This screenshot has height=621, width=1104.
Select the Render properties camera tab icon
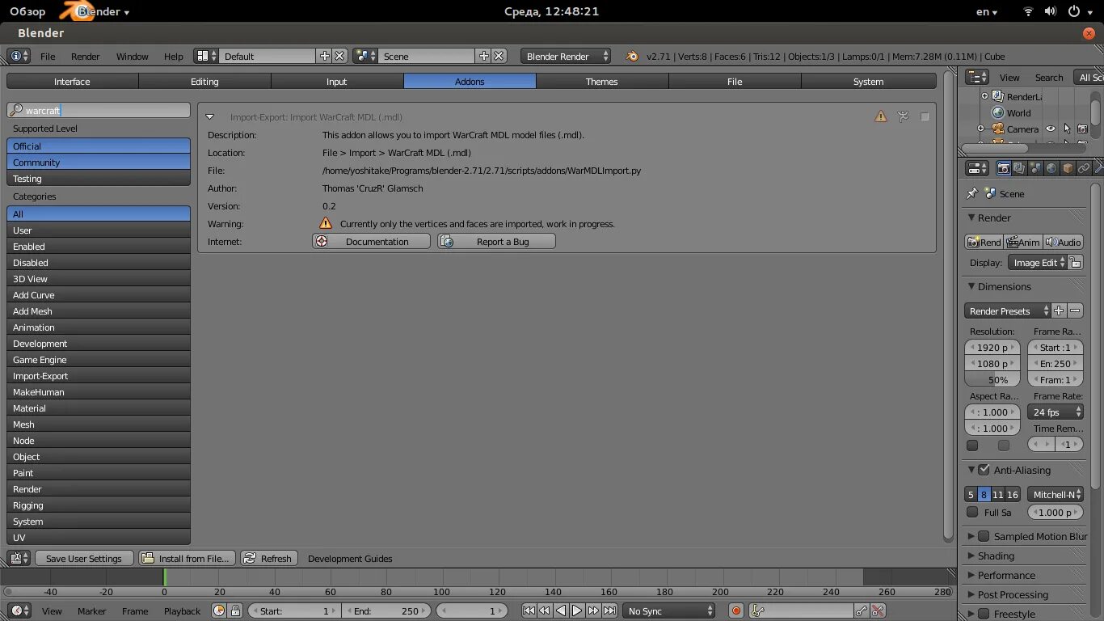pos(1003,168)
